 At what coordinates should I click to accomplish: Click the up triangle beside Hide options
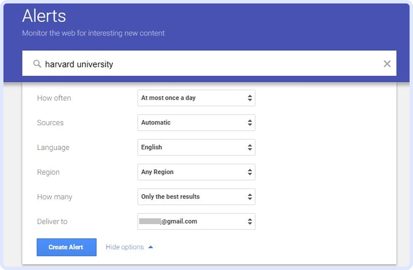click(x=150, y=247)
